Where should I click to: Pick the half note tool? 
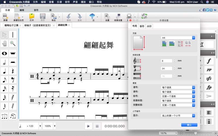click(4, 63)
